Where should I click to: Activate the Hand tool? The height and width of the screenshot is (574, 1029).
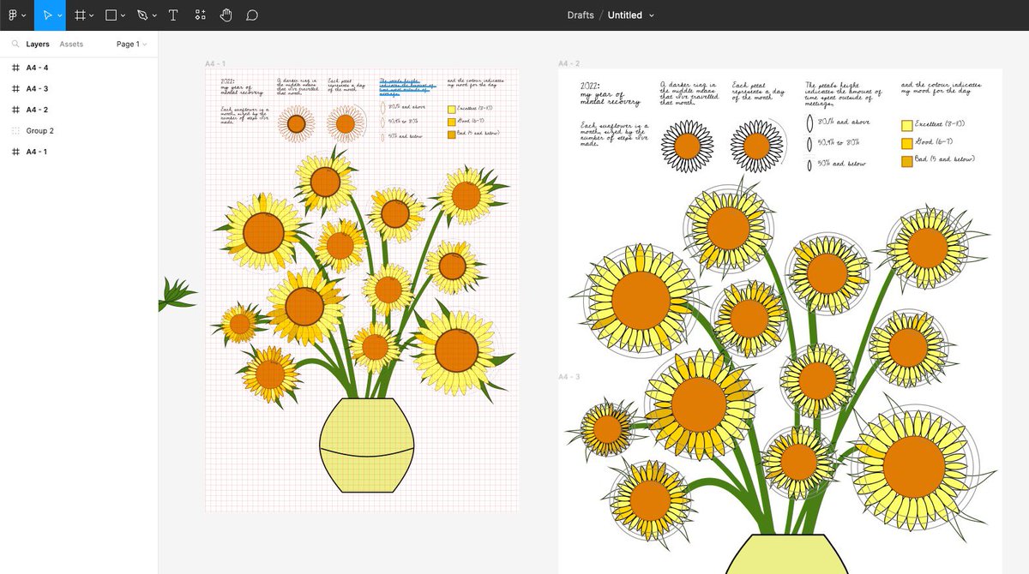pyautogui.click(x=226, y=15)
